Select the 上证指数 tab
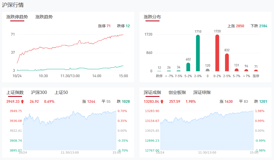This screenshot has height=160, width=274. (15, 93)
